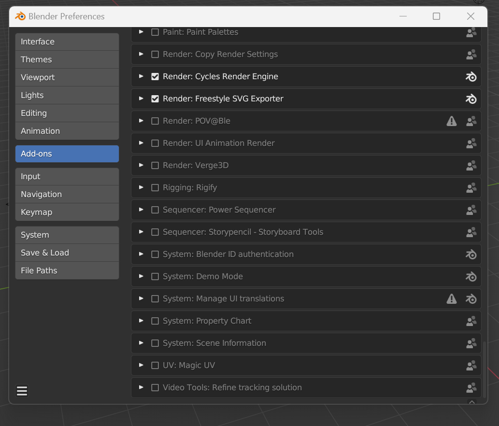Check the System: Demo Mode checkbox
This screenshot has height=426, width=499.
155,276
